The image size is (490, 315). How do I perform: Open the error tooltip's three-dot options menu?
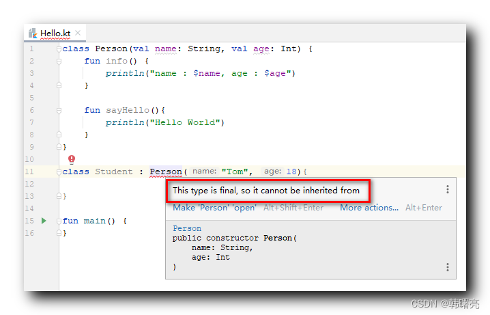[x=448, y=189]
